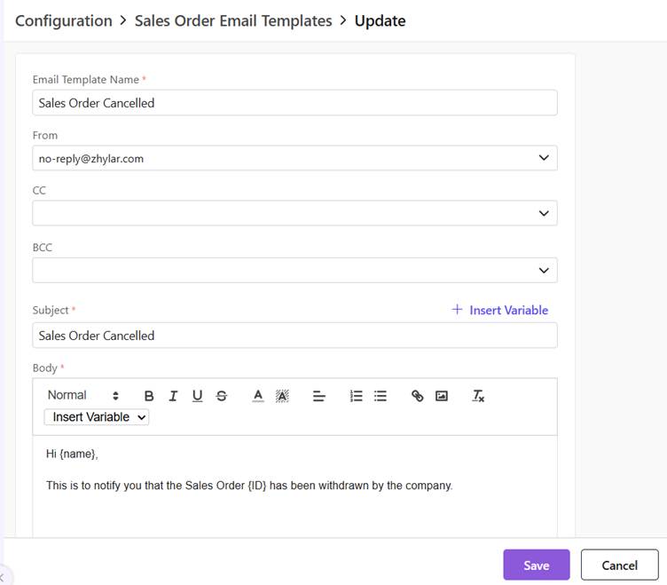Open the text alignment options
667x585 pixels.
(x=319, y=396)
